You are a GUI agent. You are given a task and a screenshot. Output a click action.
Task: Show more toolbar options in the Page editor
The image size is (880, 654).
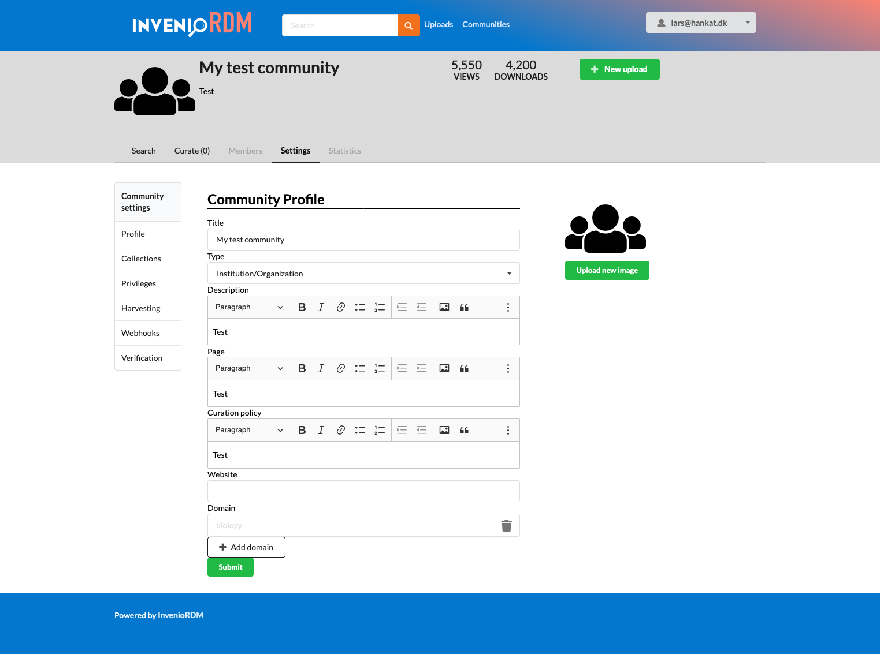pyautogui.click(x=508, y=368)
